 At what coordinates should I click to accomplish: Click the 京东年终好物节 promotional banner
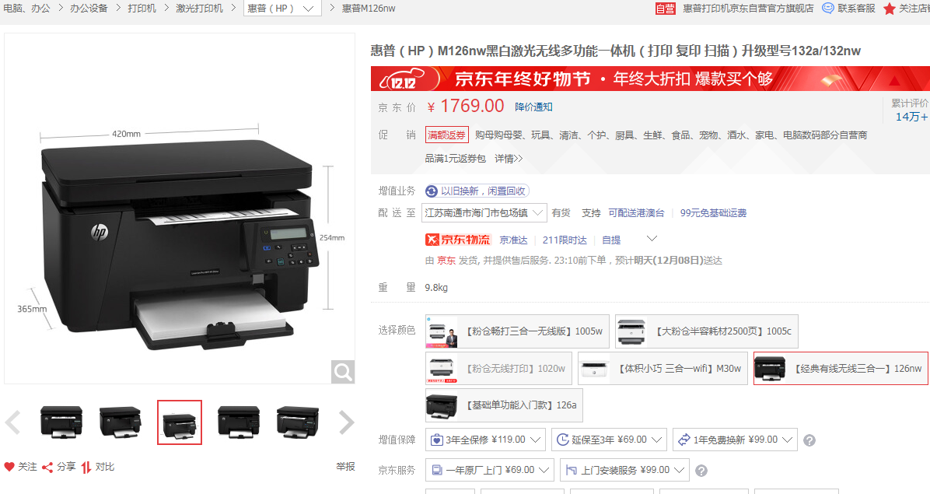coord(650,79)
